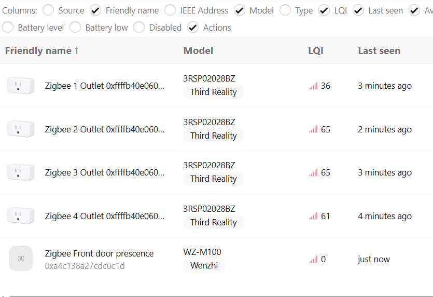Toggle the Battery level column on
Image resolution: width=433 pixels, height=297 pixels.
8,28
